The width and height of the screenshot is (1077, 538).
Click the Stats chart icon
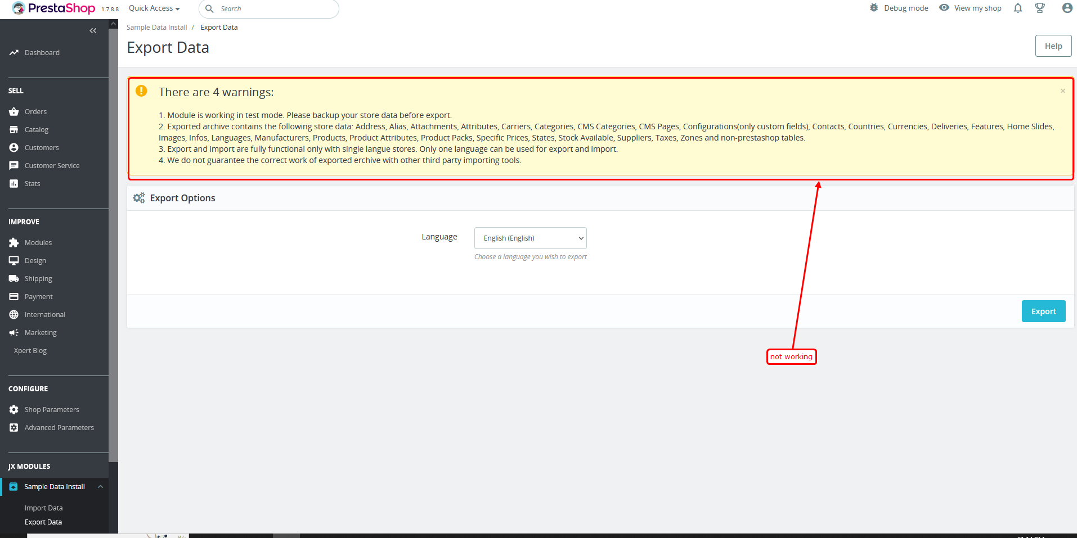point(14,184)
